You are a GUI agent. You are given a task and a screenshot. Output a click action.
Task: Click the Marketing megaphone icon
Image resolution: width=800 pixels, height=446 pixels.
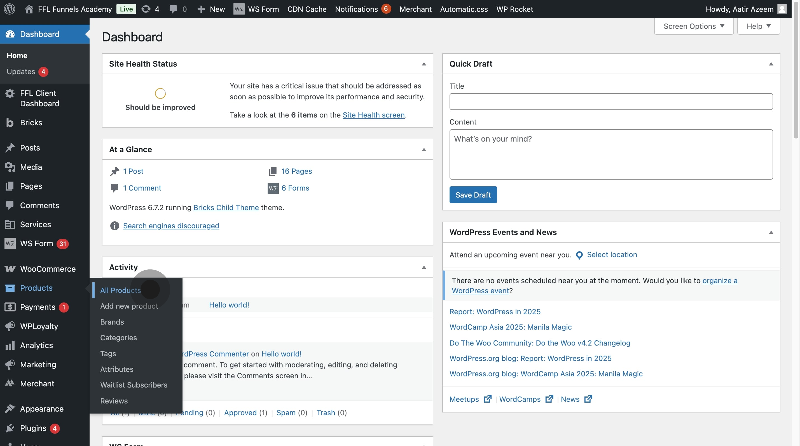[x=10, y=364]
